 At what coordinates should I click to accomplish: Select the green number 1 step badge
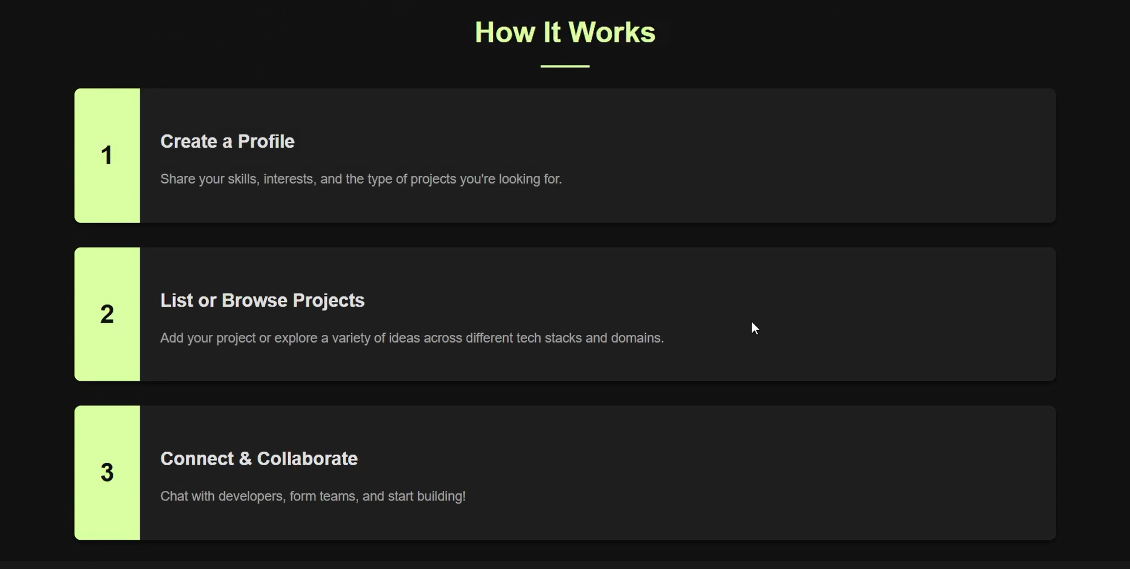(107, 155)
